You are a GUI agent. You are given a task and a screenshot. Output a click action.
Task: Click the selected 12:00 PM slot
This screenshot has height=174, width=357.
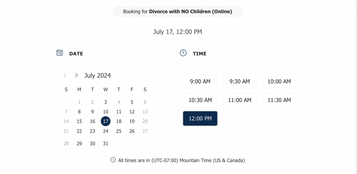[x=200, y=118]
